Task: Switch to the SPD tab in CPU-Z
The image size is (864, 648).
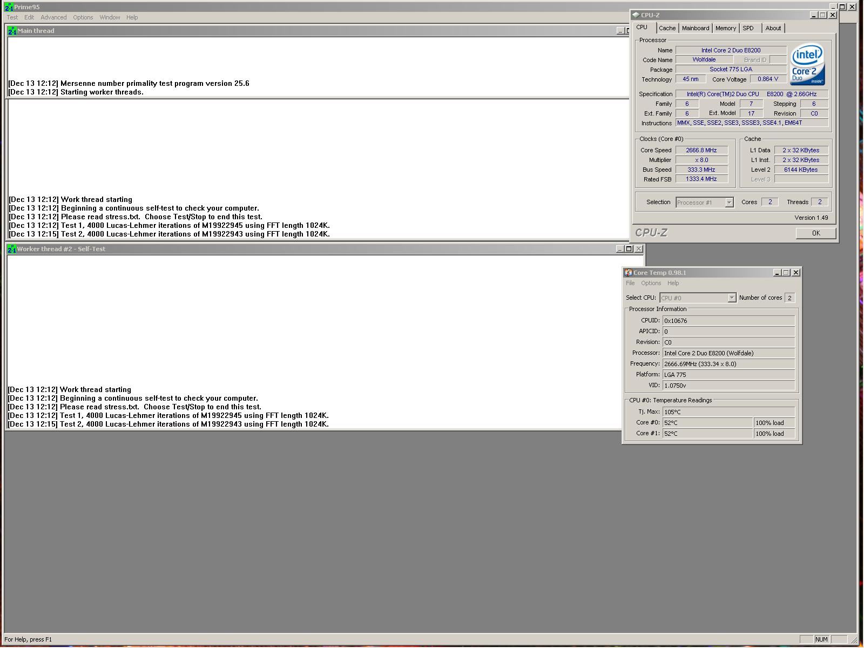Action: (748, 28)
